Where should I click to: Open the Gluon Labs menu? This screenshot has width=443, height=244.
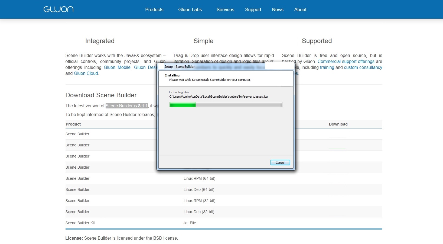(190, 9)
